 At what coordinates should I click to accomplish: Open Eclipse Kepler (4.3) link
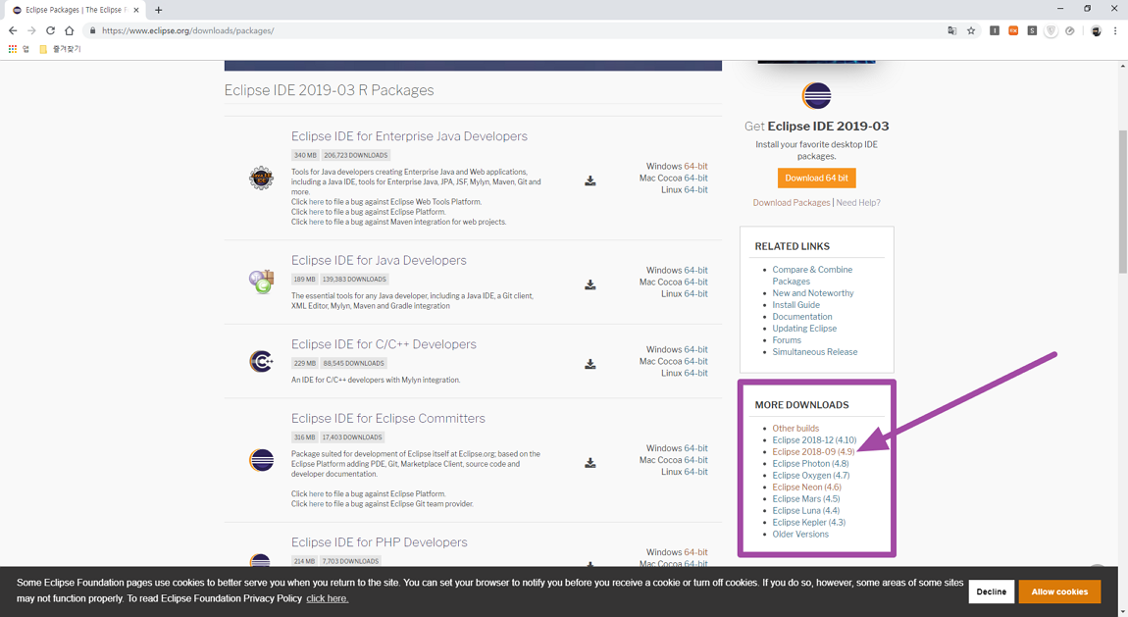click(x=808, y=522)
